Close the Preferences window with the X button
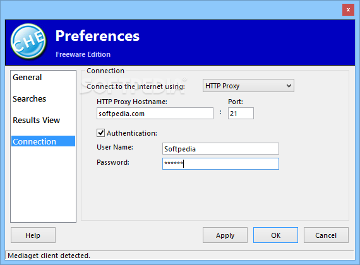This screenshot has width=360, height=265. point(348,10)
